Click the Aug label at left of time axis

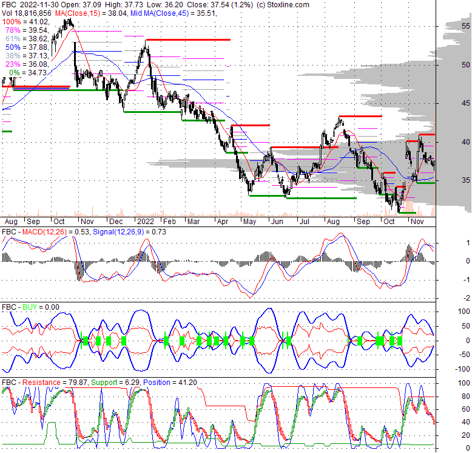pos(11,222)
